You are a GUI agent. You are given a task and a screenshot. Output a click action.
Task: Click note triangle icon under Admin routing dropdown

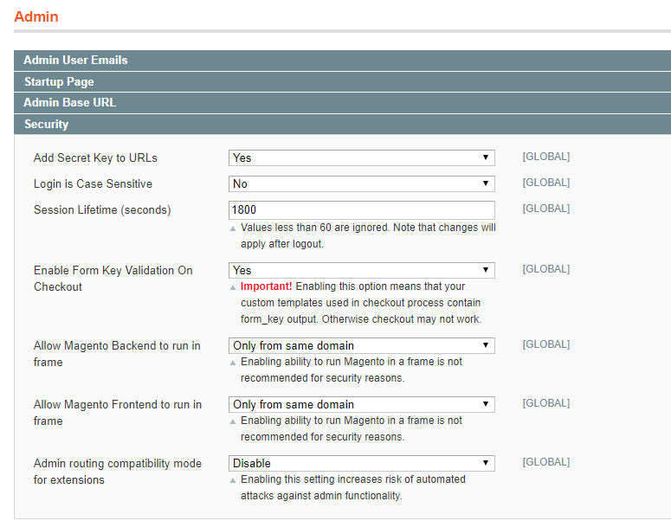tap(233, 480)
